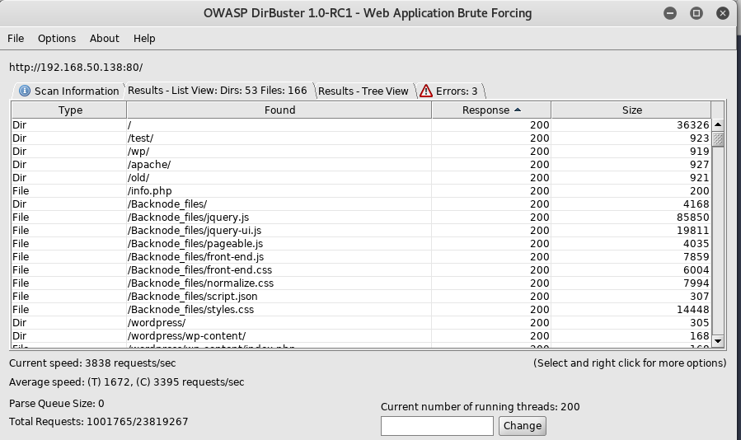Click the red warning icon on Errors tab
The height and width of the screenshot is (440, 741).
pyautogui.click(x=426, y=91)
